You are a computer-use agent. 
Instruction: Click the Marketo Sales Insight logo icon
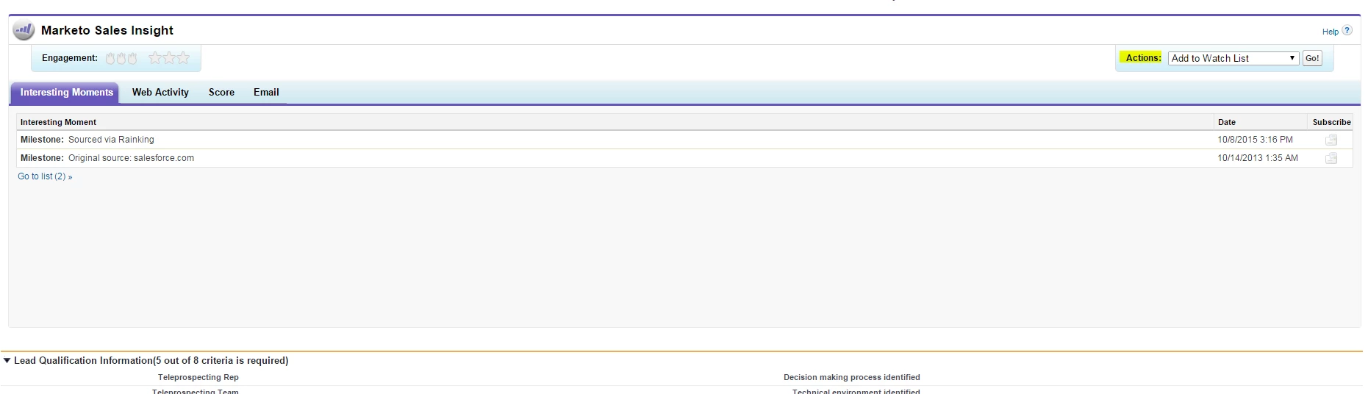24,30
